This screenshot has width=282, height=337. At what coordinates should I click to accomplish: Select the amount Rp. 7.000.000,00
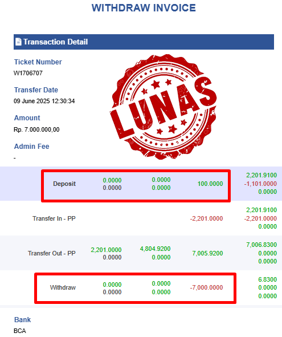tap(36, 129)
